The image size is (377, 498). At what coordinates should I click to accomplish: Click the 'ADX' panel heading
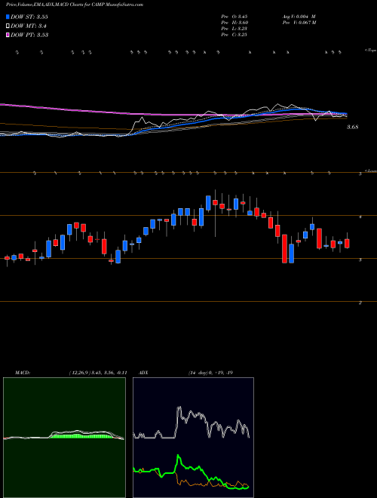coord(143,373)
